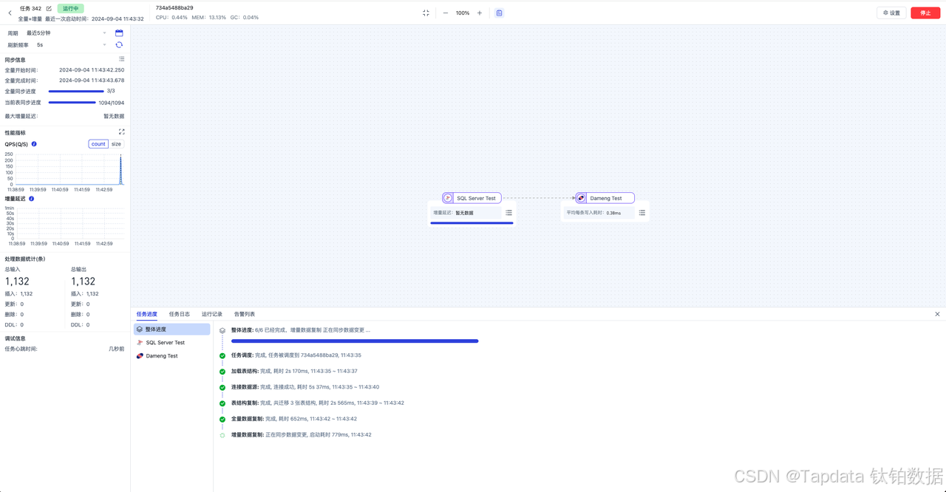Click the 100% zoom level value
Screen dimensions: 946x492
pyautogui.click(x=463, y=13)
